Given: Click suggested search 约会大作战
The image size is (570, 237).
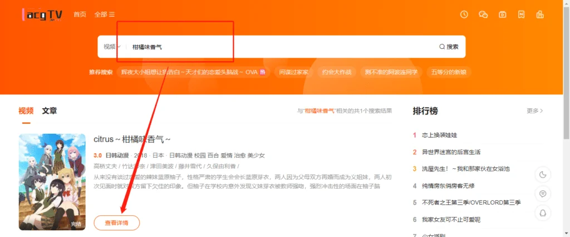Looking at the screenshot, I should tap(337, 72).
